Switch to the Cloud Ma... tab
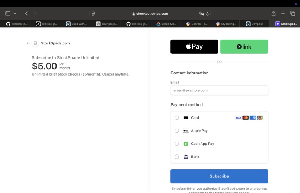The height and width of the screenshot is (193, 300). [165, 24]
